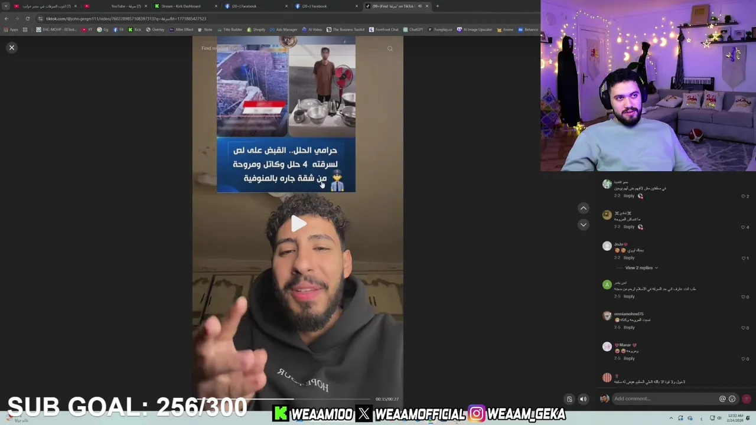Close the TikTok video viewer with the X
Viewport: 756px width, 425px height.
12,48
